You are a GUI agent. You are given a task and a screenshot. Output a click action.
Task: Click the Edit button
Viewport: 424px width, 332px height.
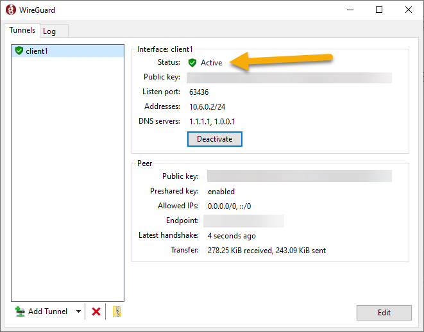[384, 312]
